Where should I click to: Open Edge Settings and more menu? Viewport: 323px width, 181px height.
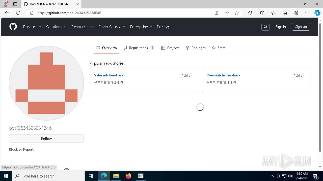point(307,13)
